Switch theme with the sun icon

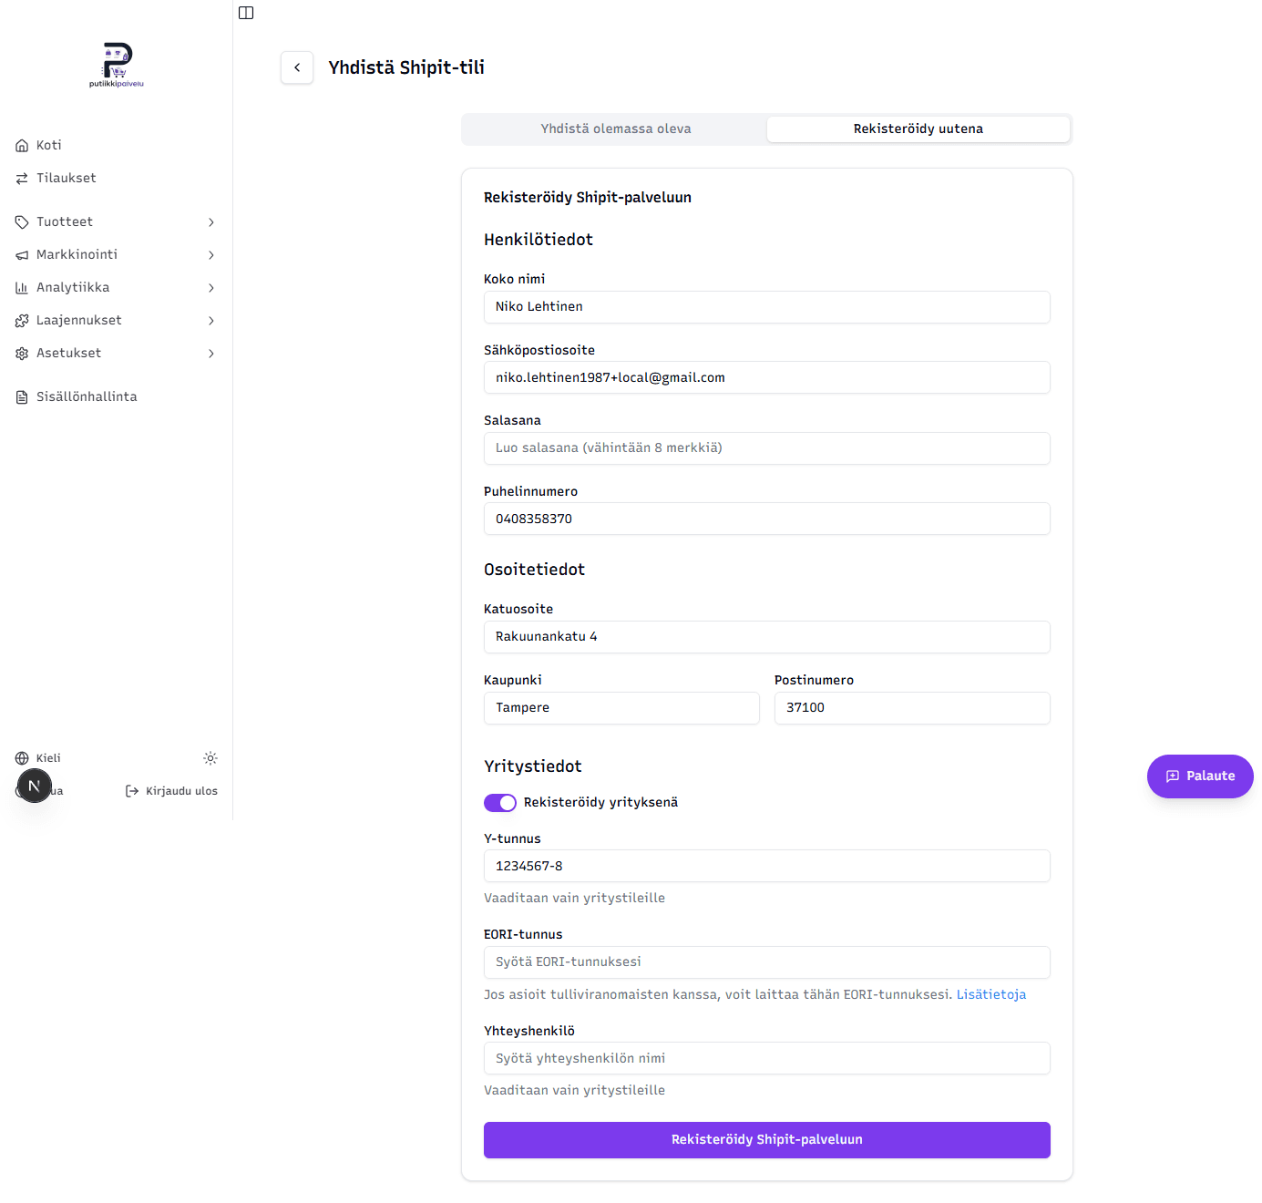210,758
